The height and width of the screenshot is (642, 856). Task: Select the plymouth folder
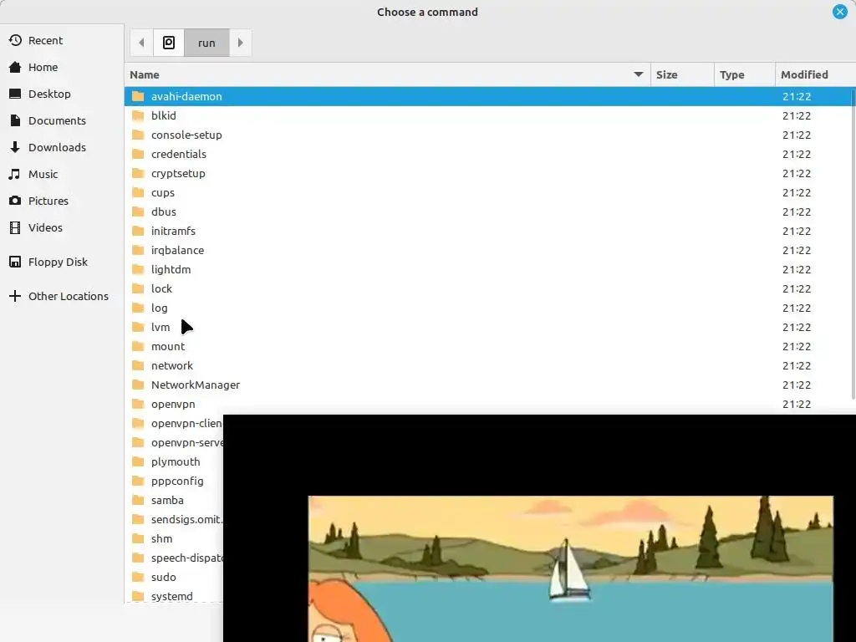point(174,461)
